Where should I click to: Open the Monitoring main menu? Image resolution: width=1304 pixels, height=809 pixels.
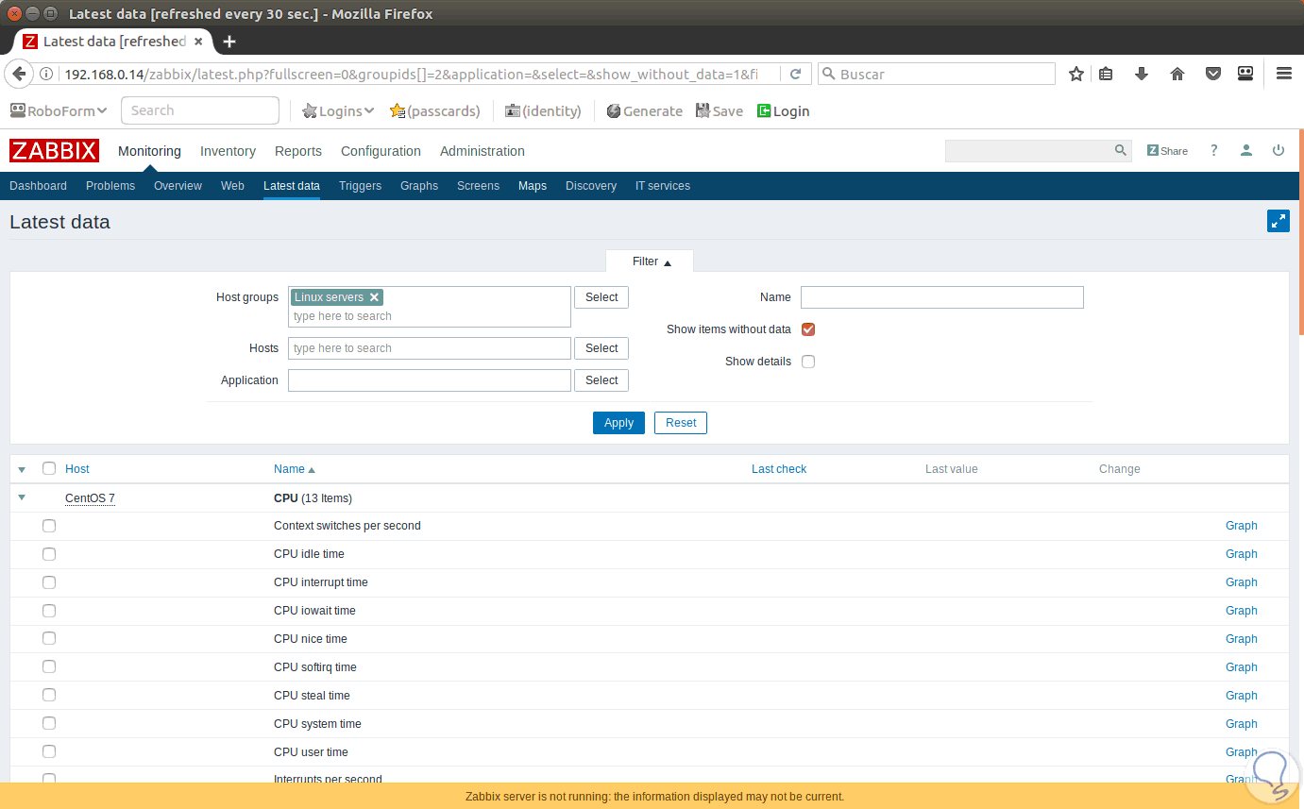[x=149, y=151]
